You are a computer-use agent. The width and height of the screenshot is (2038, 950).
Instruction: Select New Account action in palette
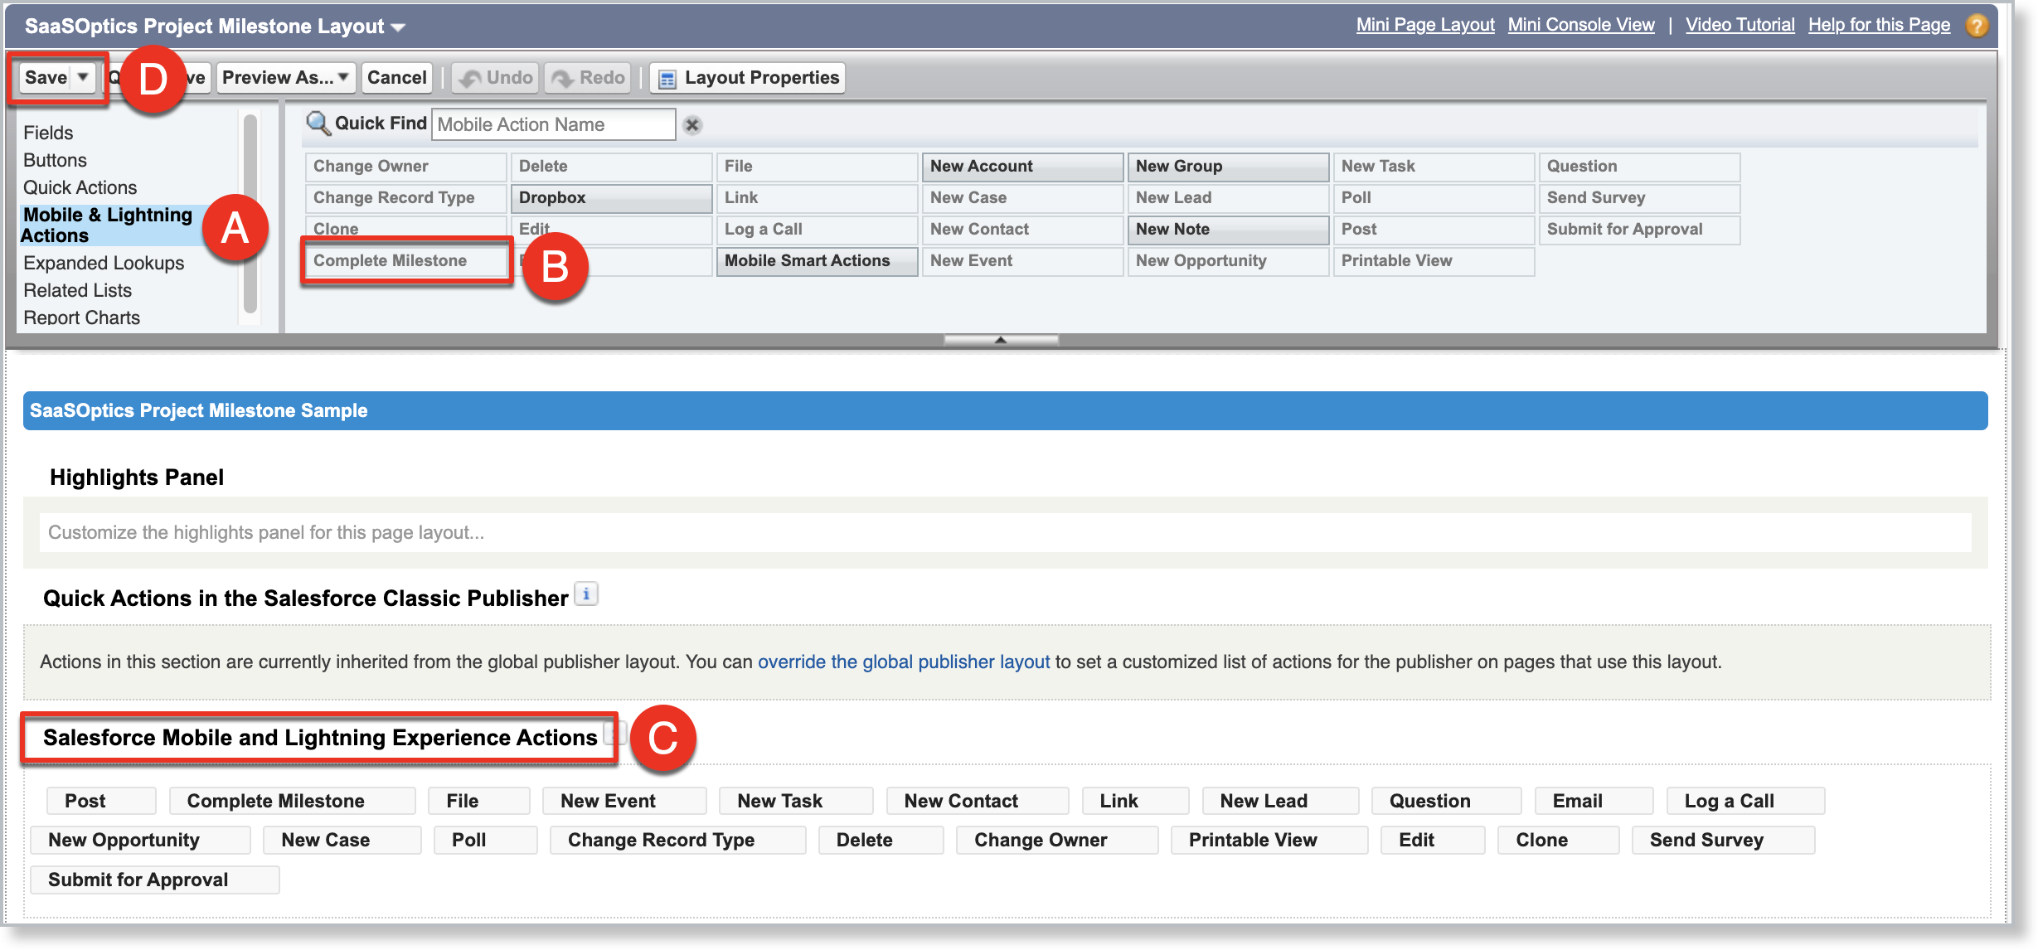(x=1022, y=167)
